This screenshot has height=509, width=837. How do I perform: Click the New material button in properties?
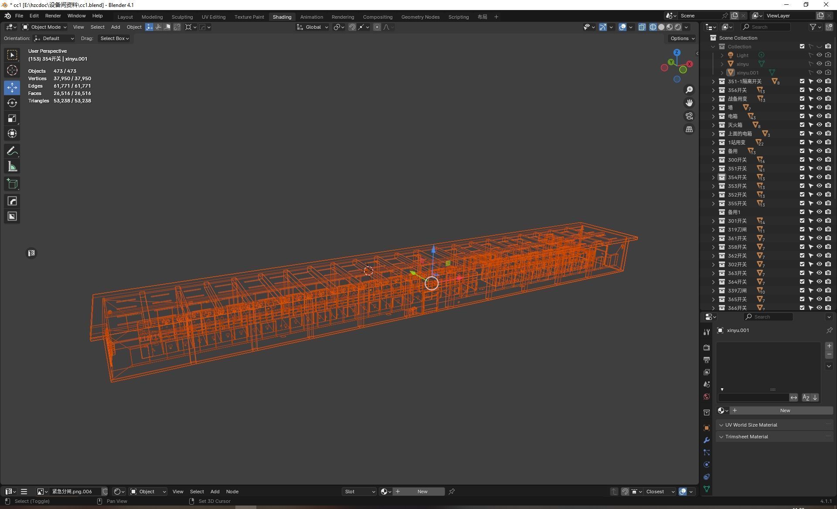click(785, 411)
